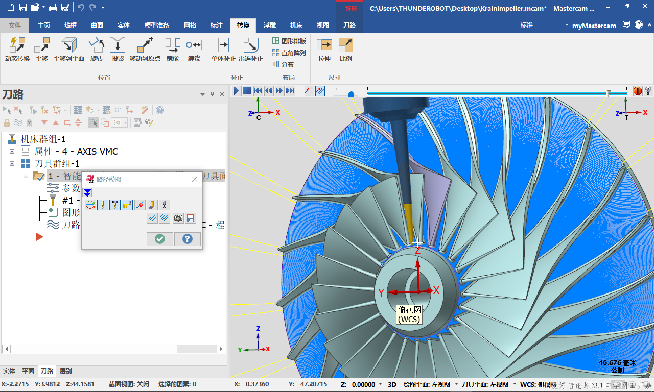Image resolution: width=654 pixels, height=392 pixels.
Task: Adjust the backplot speed slider handle
Action: pos(351,94)
